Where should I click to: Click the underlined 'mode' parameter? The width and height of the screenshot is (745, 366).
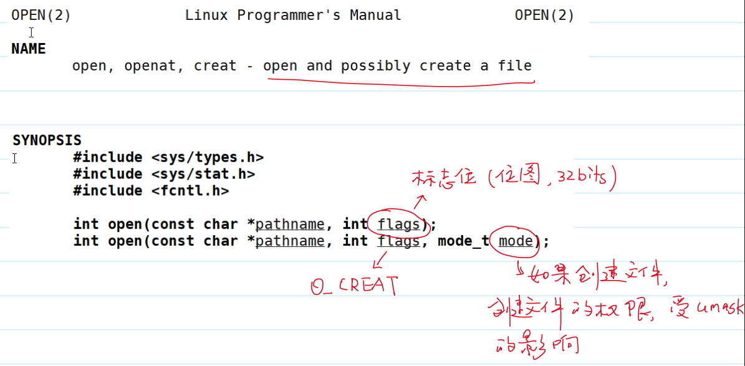[516, 241]
